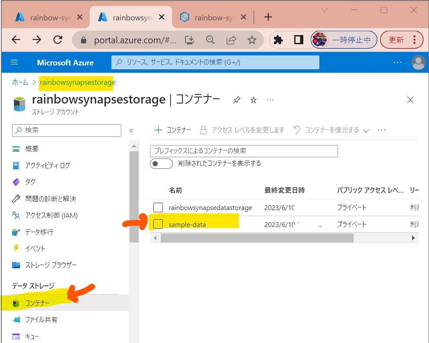Open a new browser tab

point(268,17)
